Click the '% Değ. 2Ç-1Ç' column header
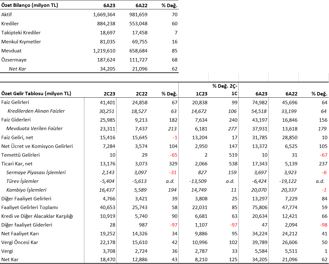This screenshot has height=264, width=329. pos(225,90)
